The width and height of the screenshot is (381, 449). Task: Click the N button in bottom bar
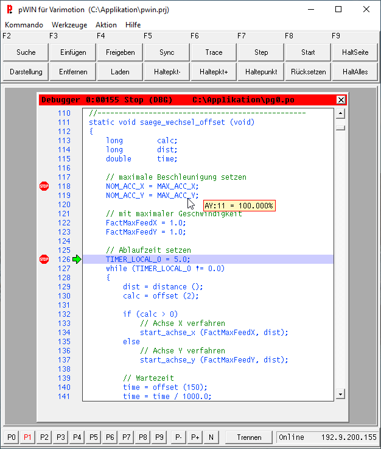(x=211, y=437)
